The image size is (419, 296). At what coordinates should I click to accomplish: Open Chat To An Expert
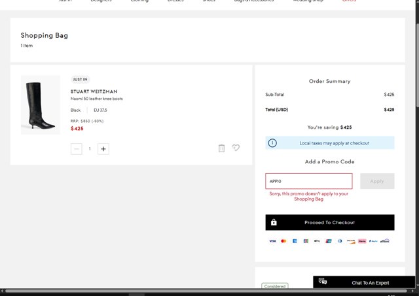click(364, 282)
